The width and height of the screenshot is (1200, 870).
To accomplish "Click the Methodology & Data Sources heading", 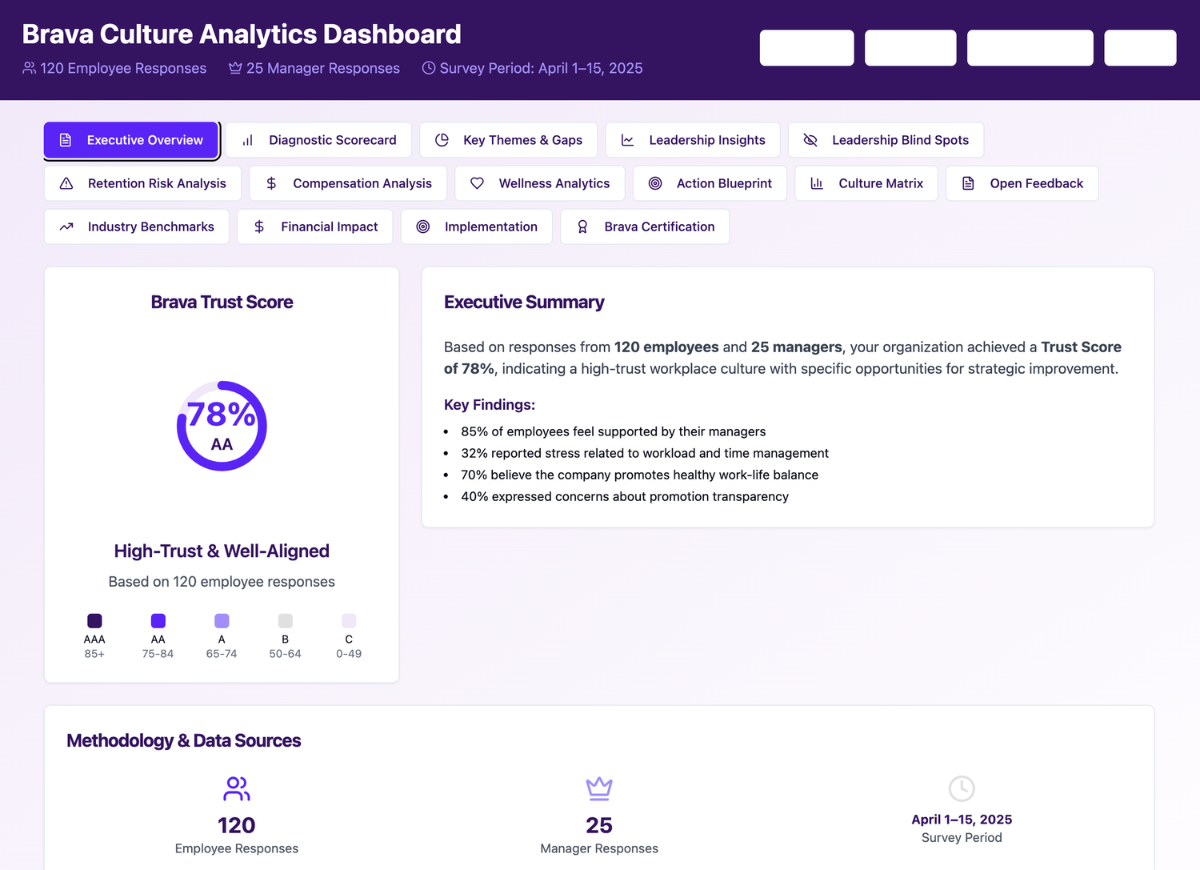I will tap(184, 740).
